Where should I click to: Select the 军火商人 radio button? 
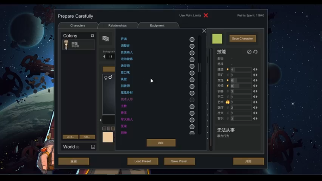[x=192, y=120]
